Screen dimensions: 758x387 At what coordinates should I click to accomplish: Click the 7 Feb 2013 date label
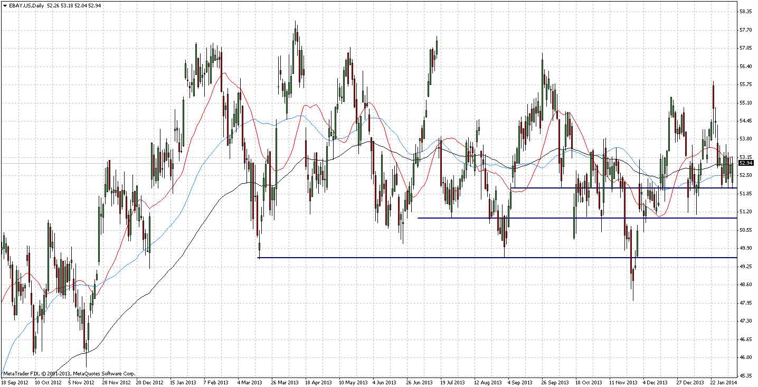coord(216,382)
